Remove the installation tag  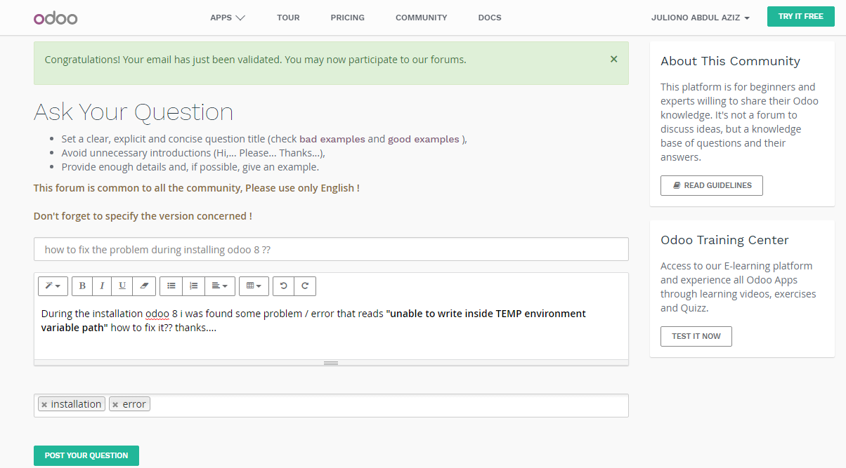pos(44,405)
